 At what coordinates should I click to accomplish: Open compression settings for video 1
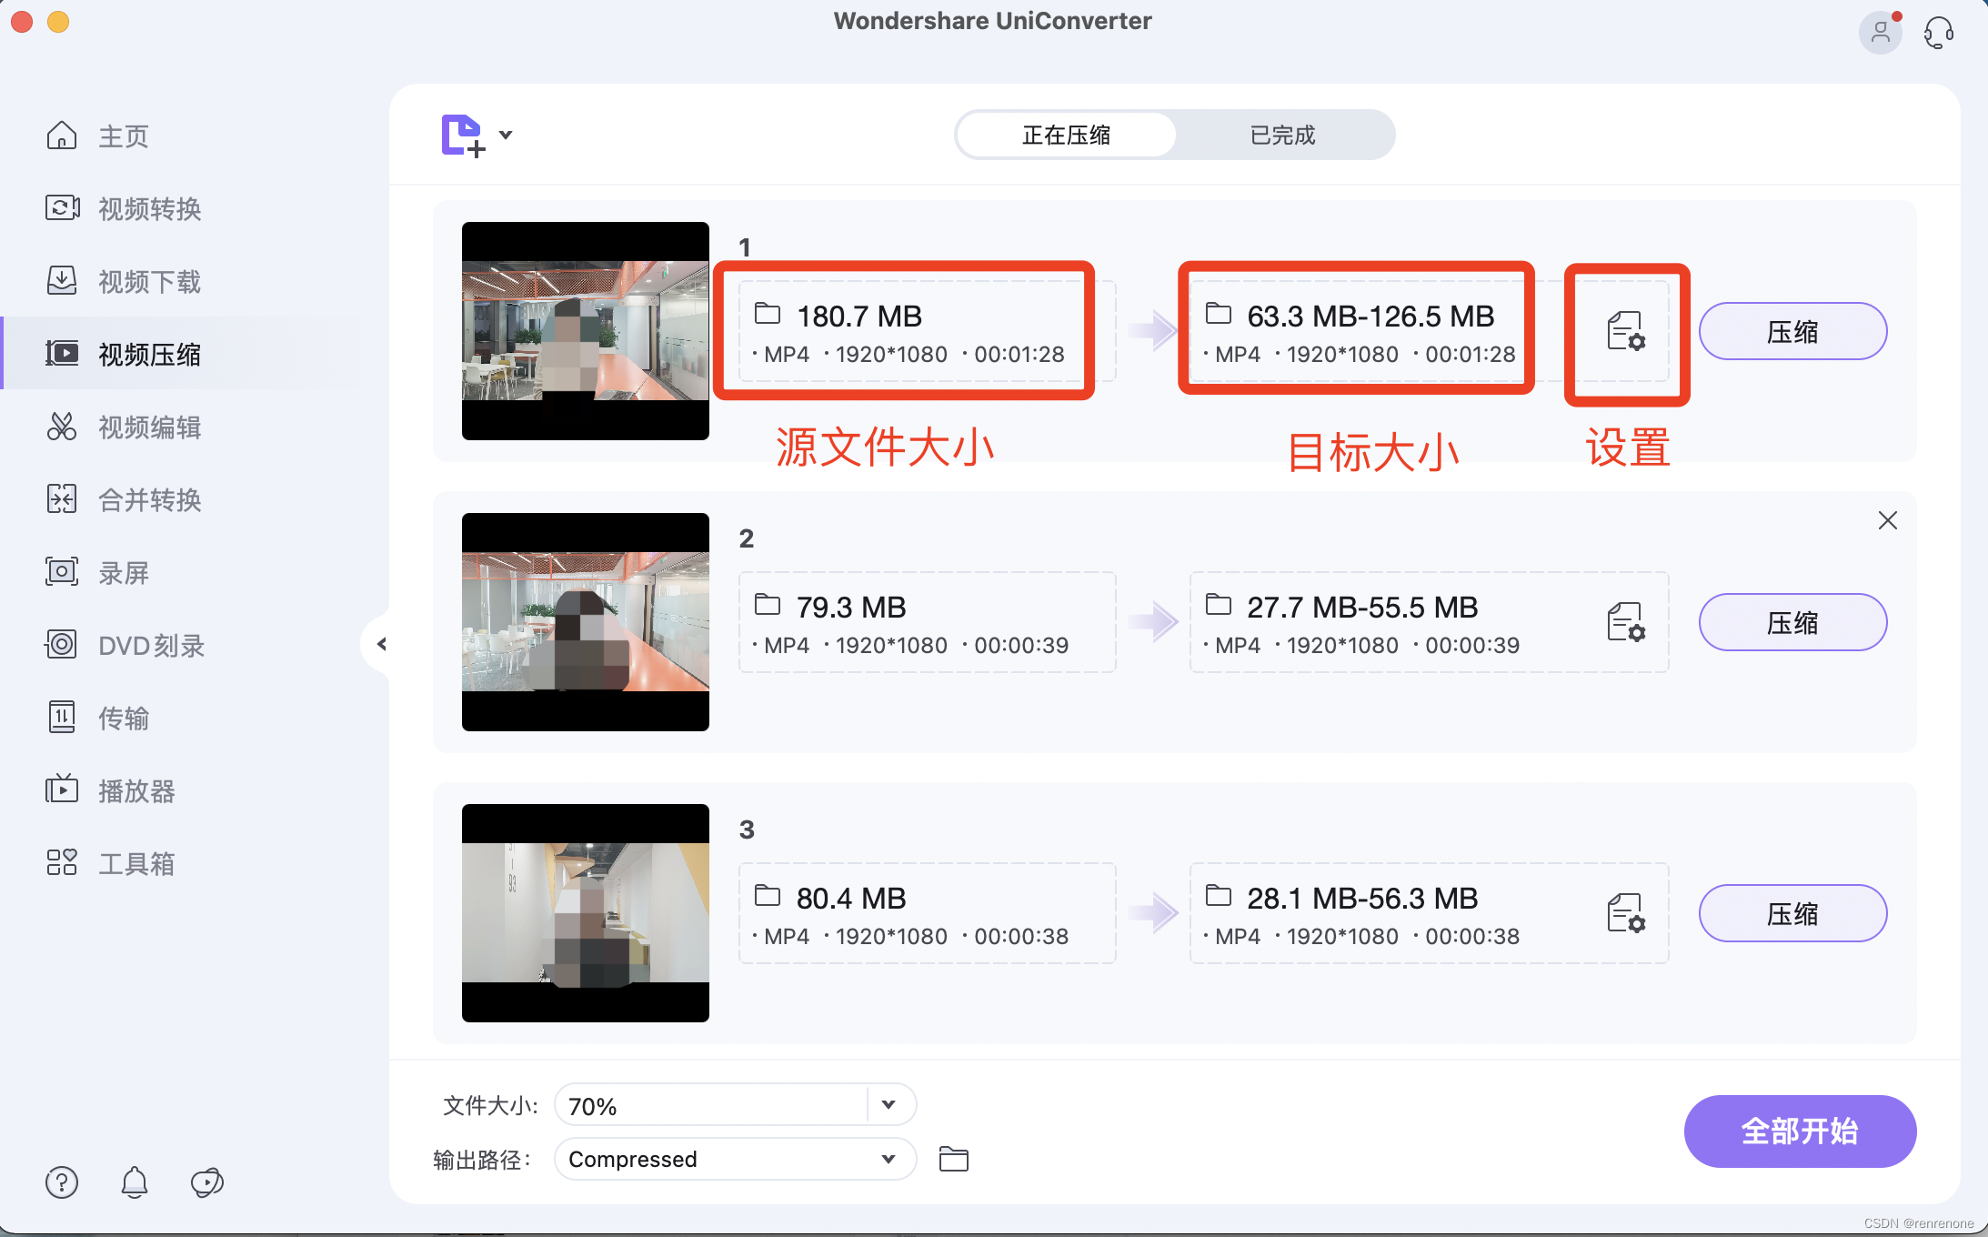coord(1625,332)
